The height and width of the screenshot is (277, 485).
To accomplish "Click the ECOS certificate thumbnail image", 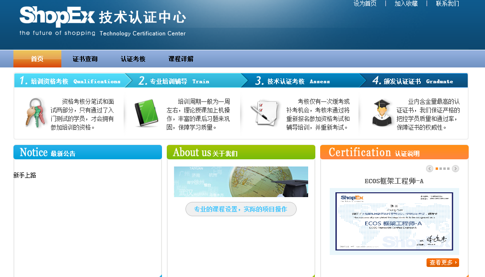I will pyautogui.click(x=394, y=221).
